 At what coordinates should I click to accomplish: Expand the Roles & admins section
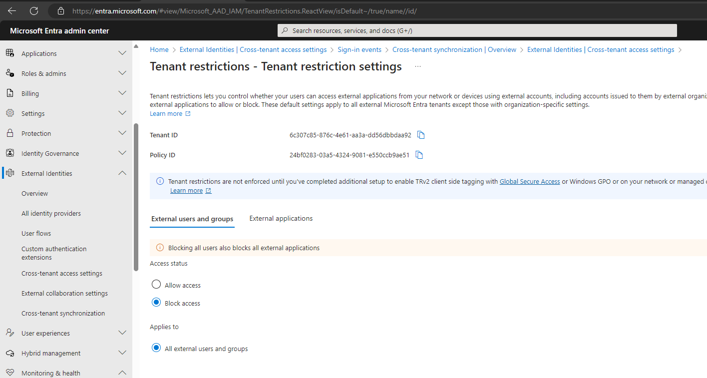122,73
